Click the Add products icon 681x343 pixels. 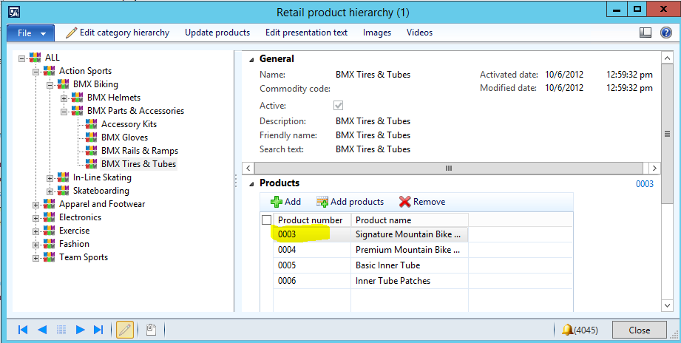pos(322,202)
